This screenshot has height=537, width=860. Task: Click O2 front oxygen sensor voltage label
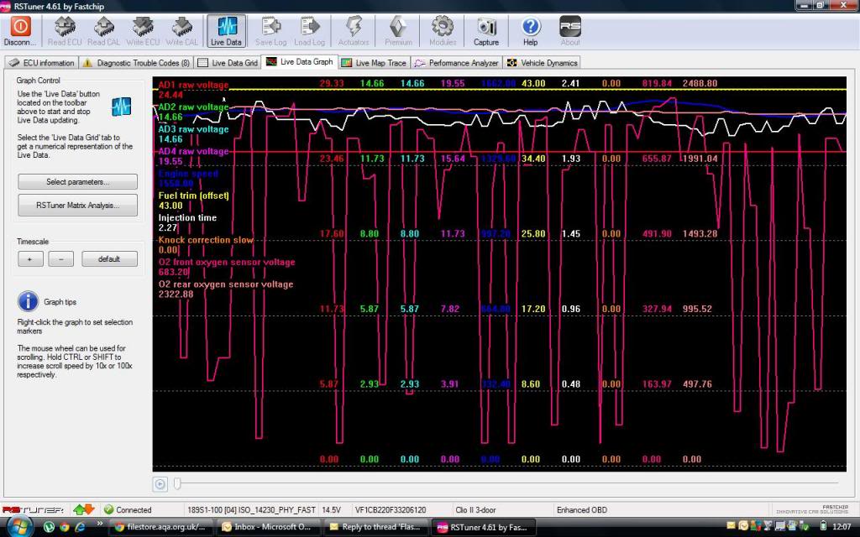click(227, 262)
